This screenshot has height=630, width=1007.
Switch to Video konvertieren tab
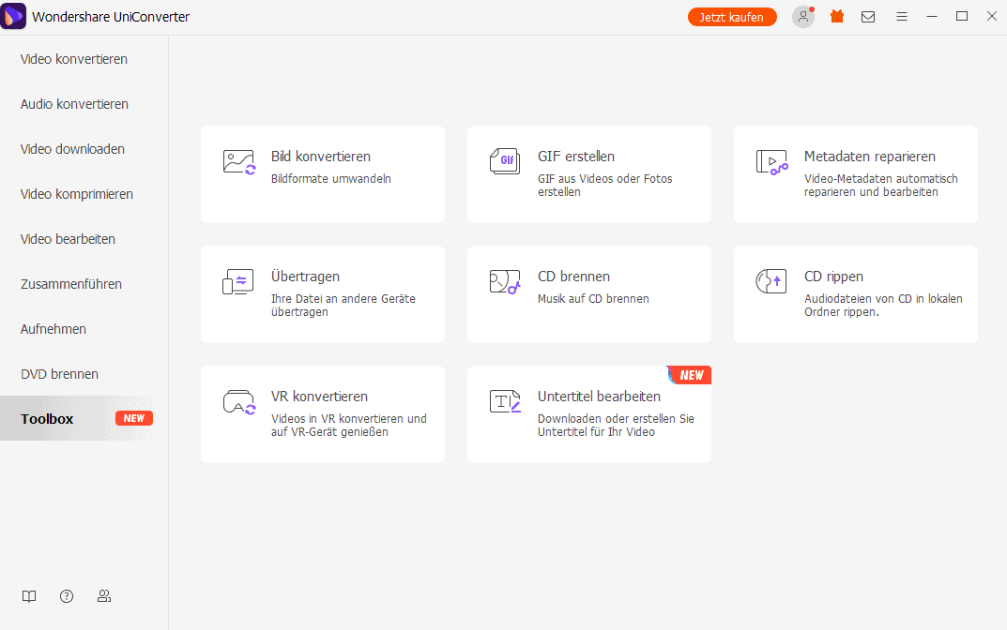(x=74, y=59)
